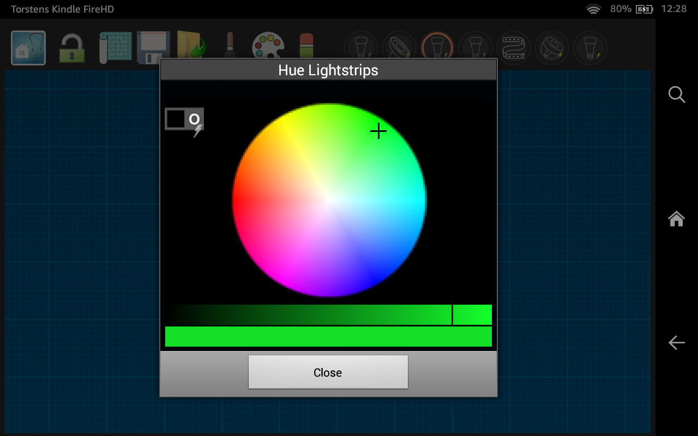Image resolution: width=698 pixels, height=436 pixels.
Task: Tap the Wi-Fi status icon
Action: [x=593, y=9]
